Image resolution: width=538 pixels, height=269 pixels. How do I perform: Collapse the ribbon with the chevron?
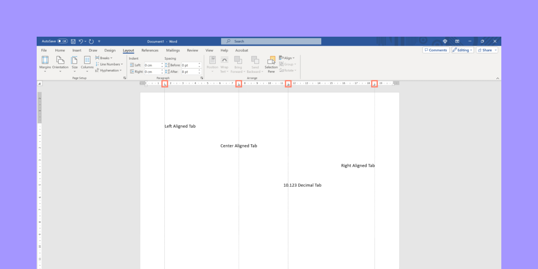pos(497,78)
